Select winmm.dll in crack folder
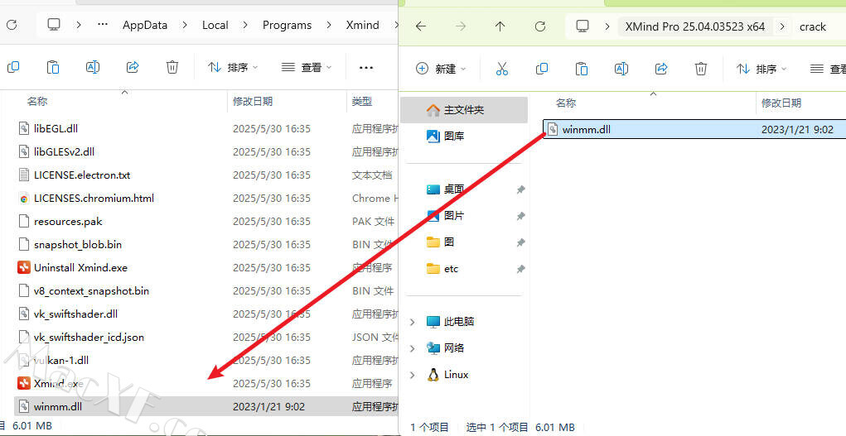 pyautogui.click(x=694, y=129)
